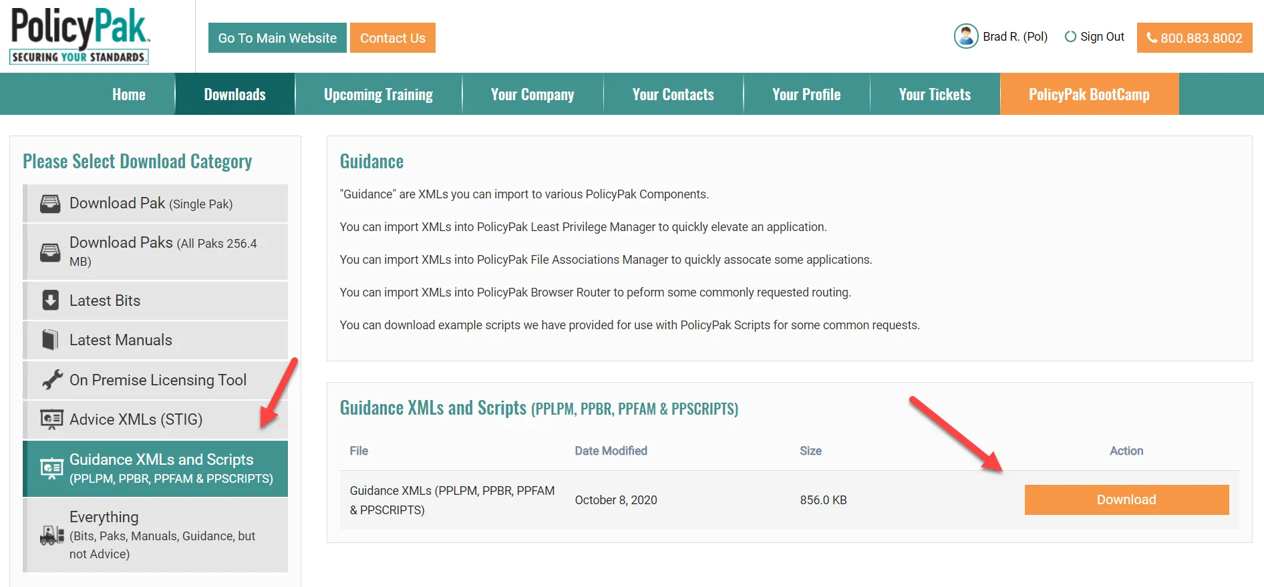The width and height of the screenshot is (1264, 587).
Task: Select the Latest Bits category
Action: [156, 301]
